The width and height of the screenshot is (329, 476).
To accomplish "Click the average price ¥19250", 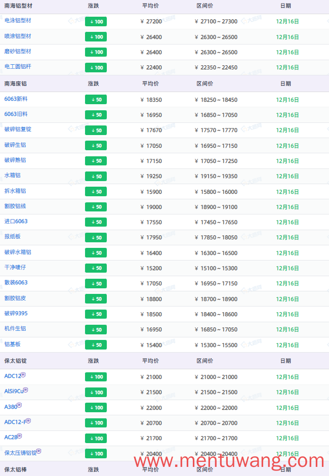I will click(151, 177).
